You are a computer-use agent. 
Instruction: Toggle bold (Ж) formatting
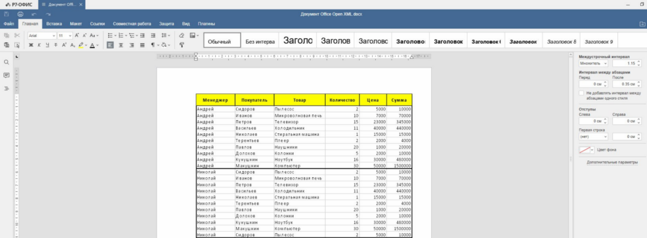[x=31, y=45]
